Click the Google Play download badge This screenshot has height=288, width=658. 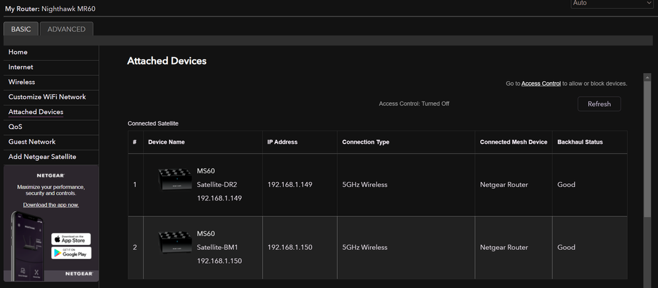(71, 252)
